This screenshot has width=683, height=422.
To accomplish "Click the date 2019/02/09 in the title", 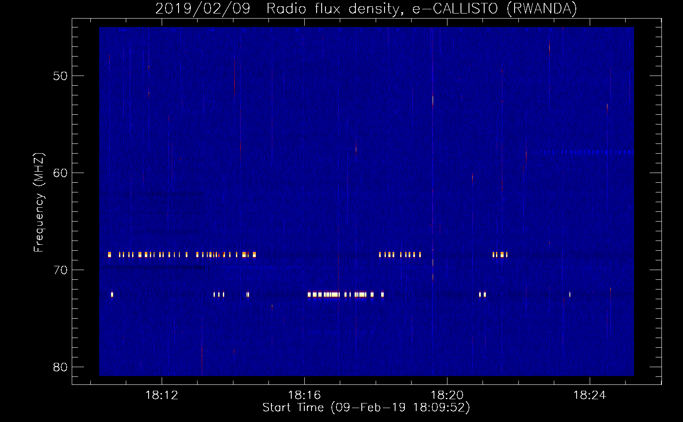I will tap(203, 8).
